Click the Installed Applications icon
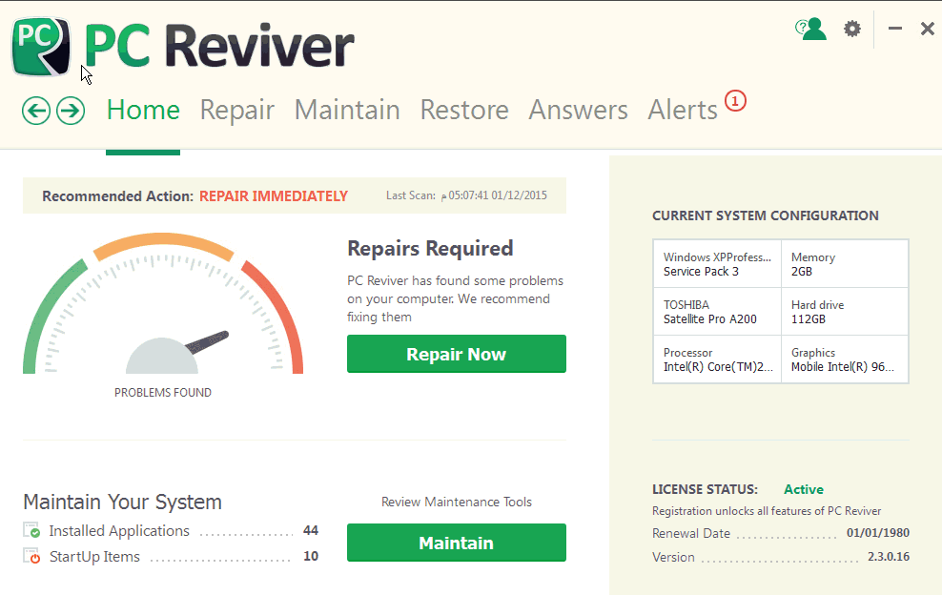Viewport: 942px width, 595px height. (x=33, y=531)
